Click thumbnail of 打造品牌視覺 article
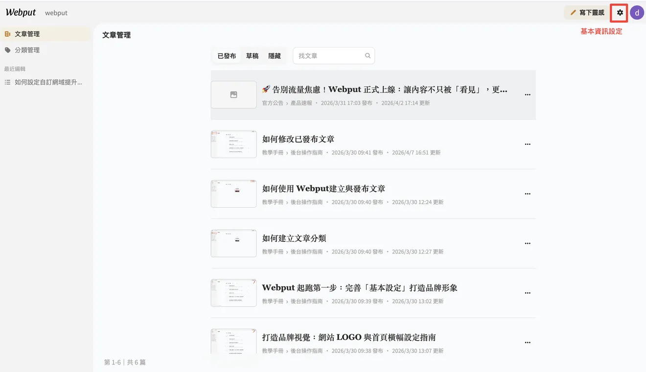 233,341
